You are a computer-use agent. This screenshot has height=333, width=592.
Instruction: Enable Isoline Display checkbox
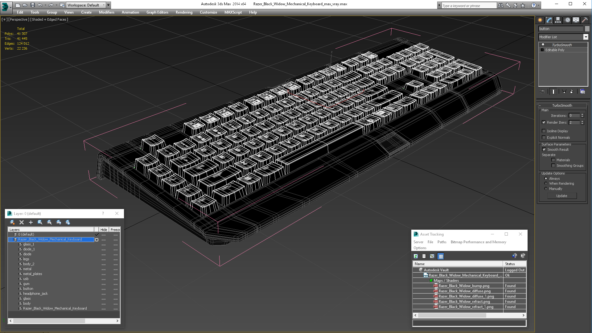(x=544, y=131)
